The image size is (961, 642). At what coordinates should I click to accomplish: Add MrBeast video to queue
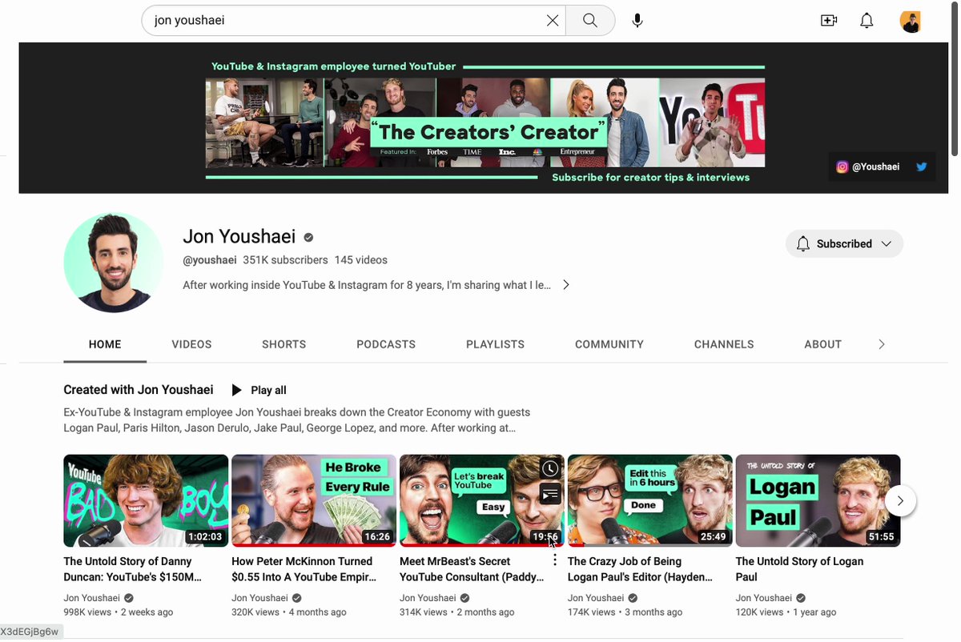pyautogui.click(x=549, y=494)
